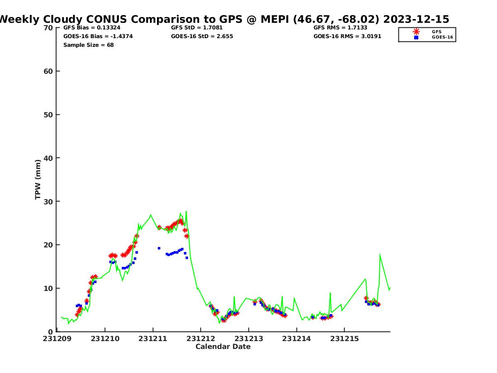Select the GFS label in the legend
The width and height of the screenshot is (497, 373).
pyautogui.click(x=437, y=31)
